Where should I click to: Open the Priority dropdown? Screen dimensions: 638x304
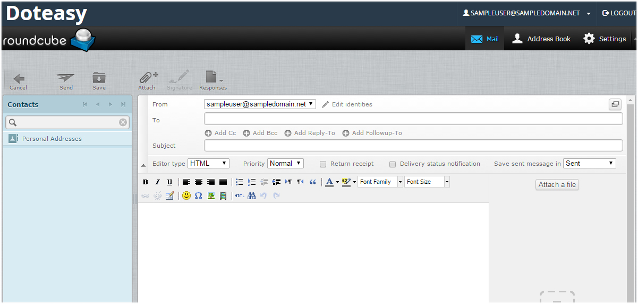(x=285, y=164)
